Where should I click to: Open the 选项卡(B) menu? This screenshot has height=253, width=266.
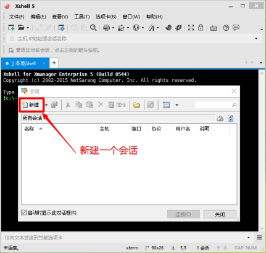point(106,17)
